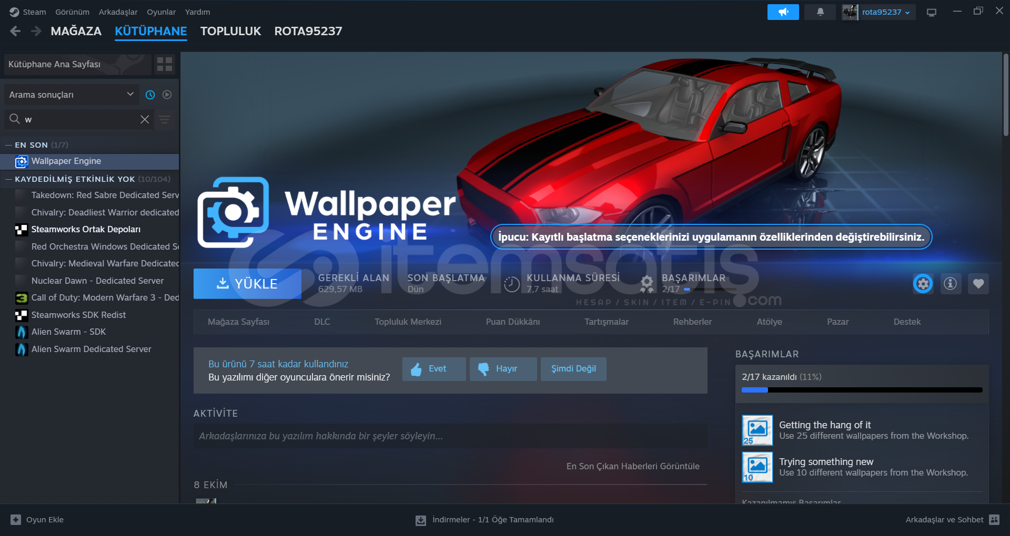Click the recent games clock icon
This screenshot has height=536, width=1010.
(x=150, y=95)
